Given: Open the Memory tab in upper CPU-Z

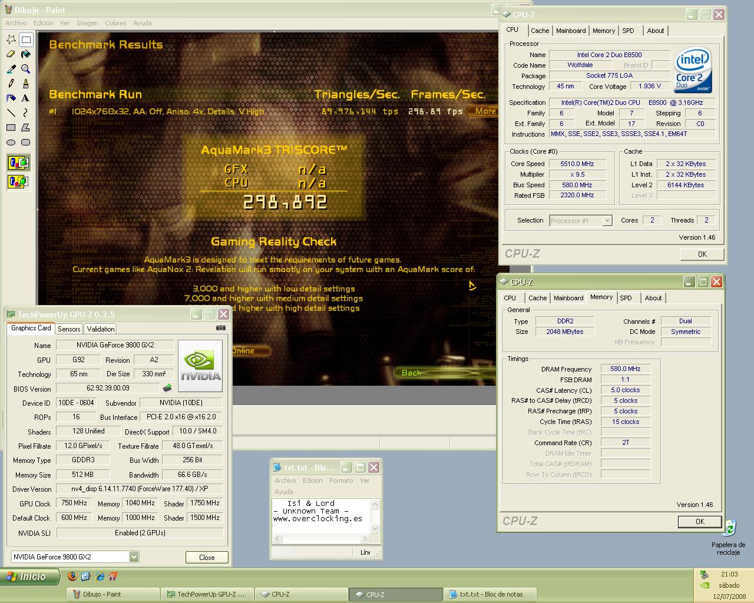Looking at the screenshot, I should tap(604, 31).
